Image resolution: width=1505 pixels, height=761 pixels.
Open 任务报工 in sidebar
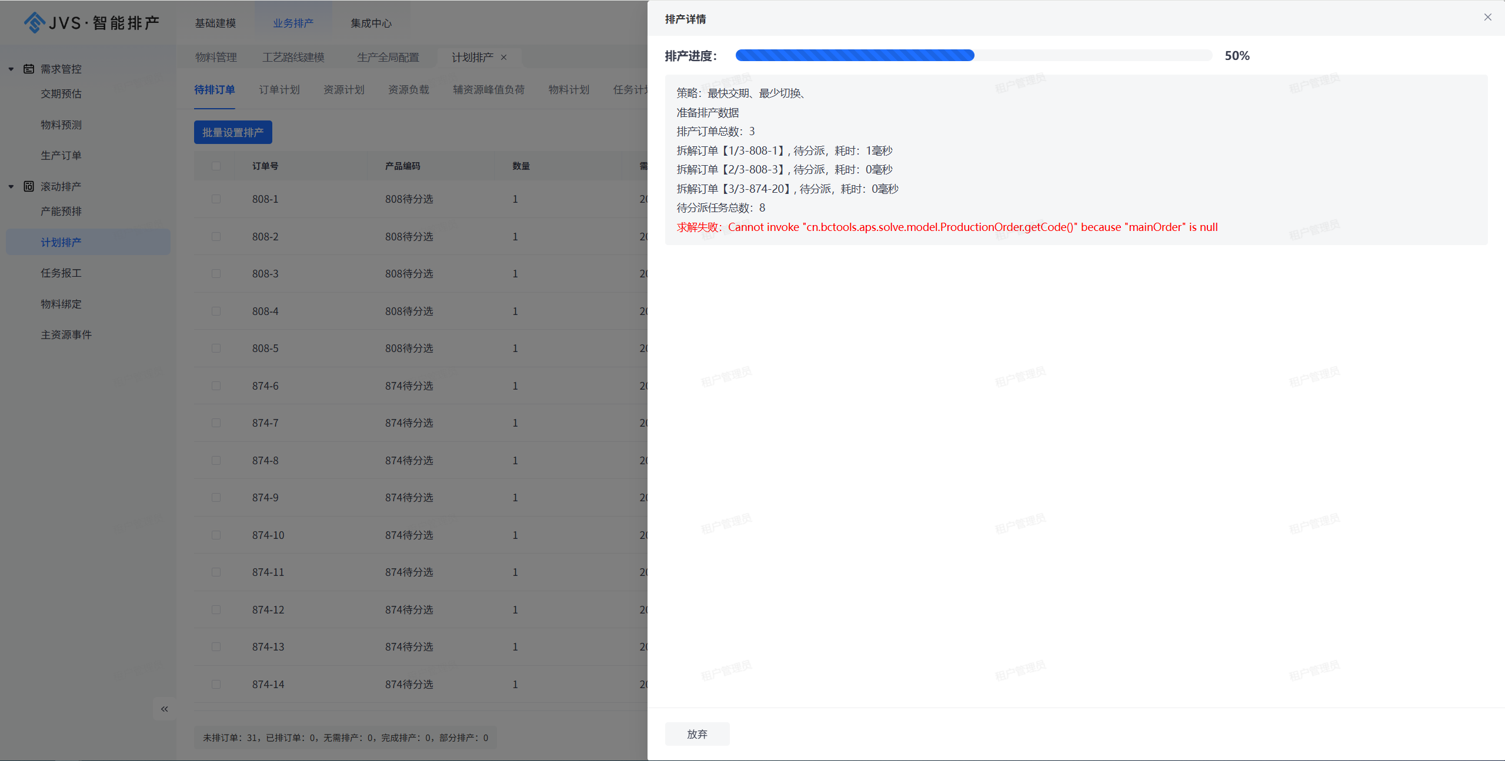click(x=61, y=273)
